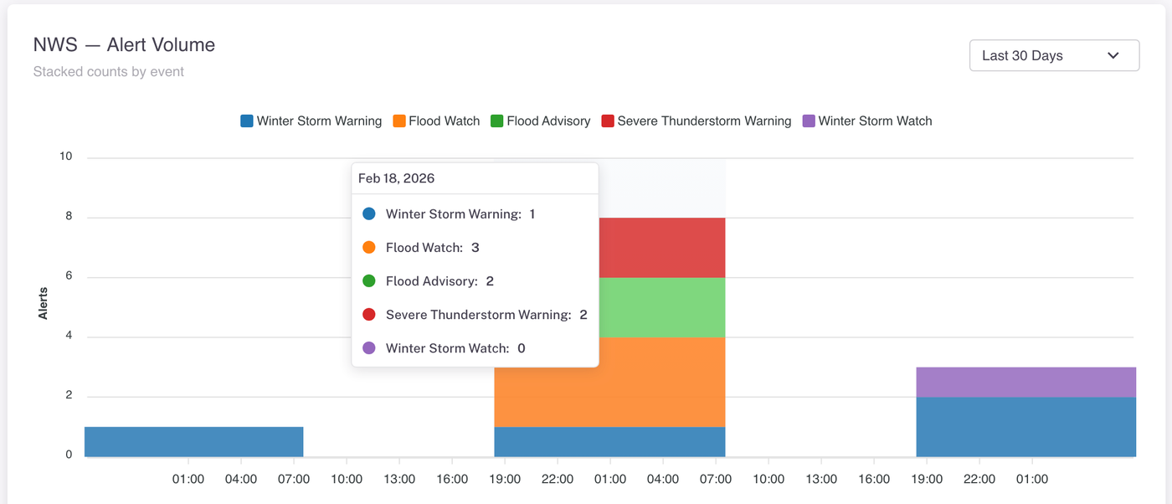Click the purple Winter Storm Watch segment
This screenshot has height=504, width=1172.
[x=1025, y=382]
